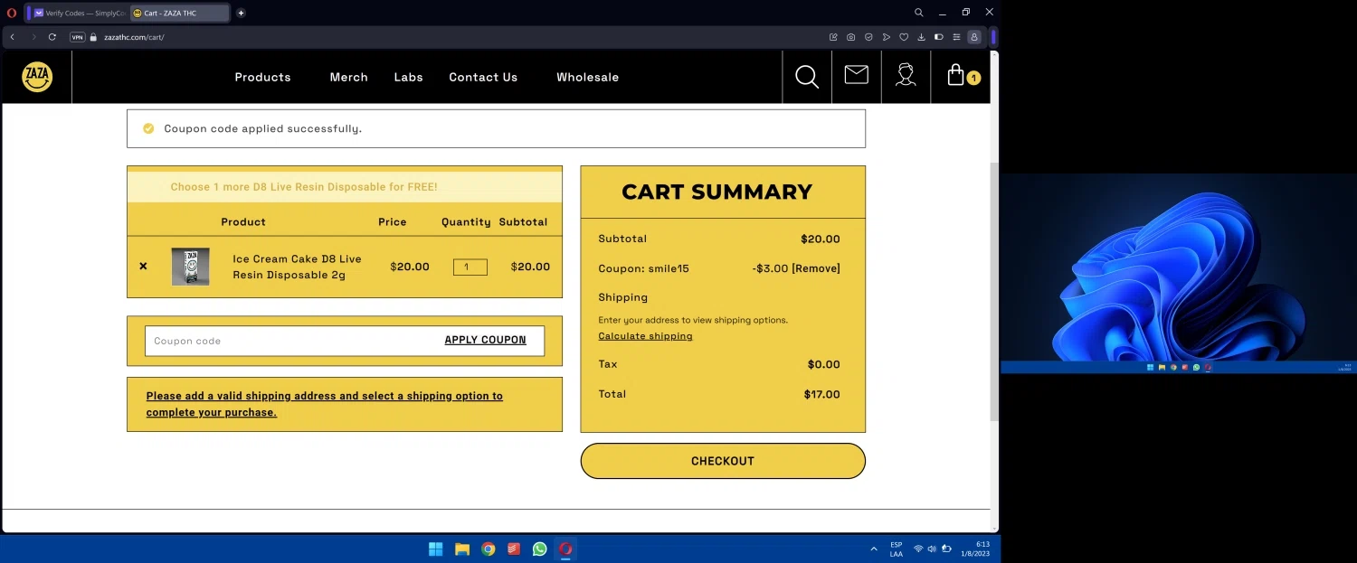Open the volume speaker tray icon
The image size is (1357, 563).
click(x=932, y=549)
